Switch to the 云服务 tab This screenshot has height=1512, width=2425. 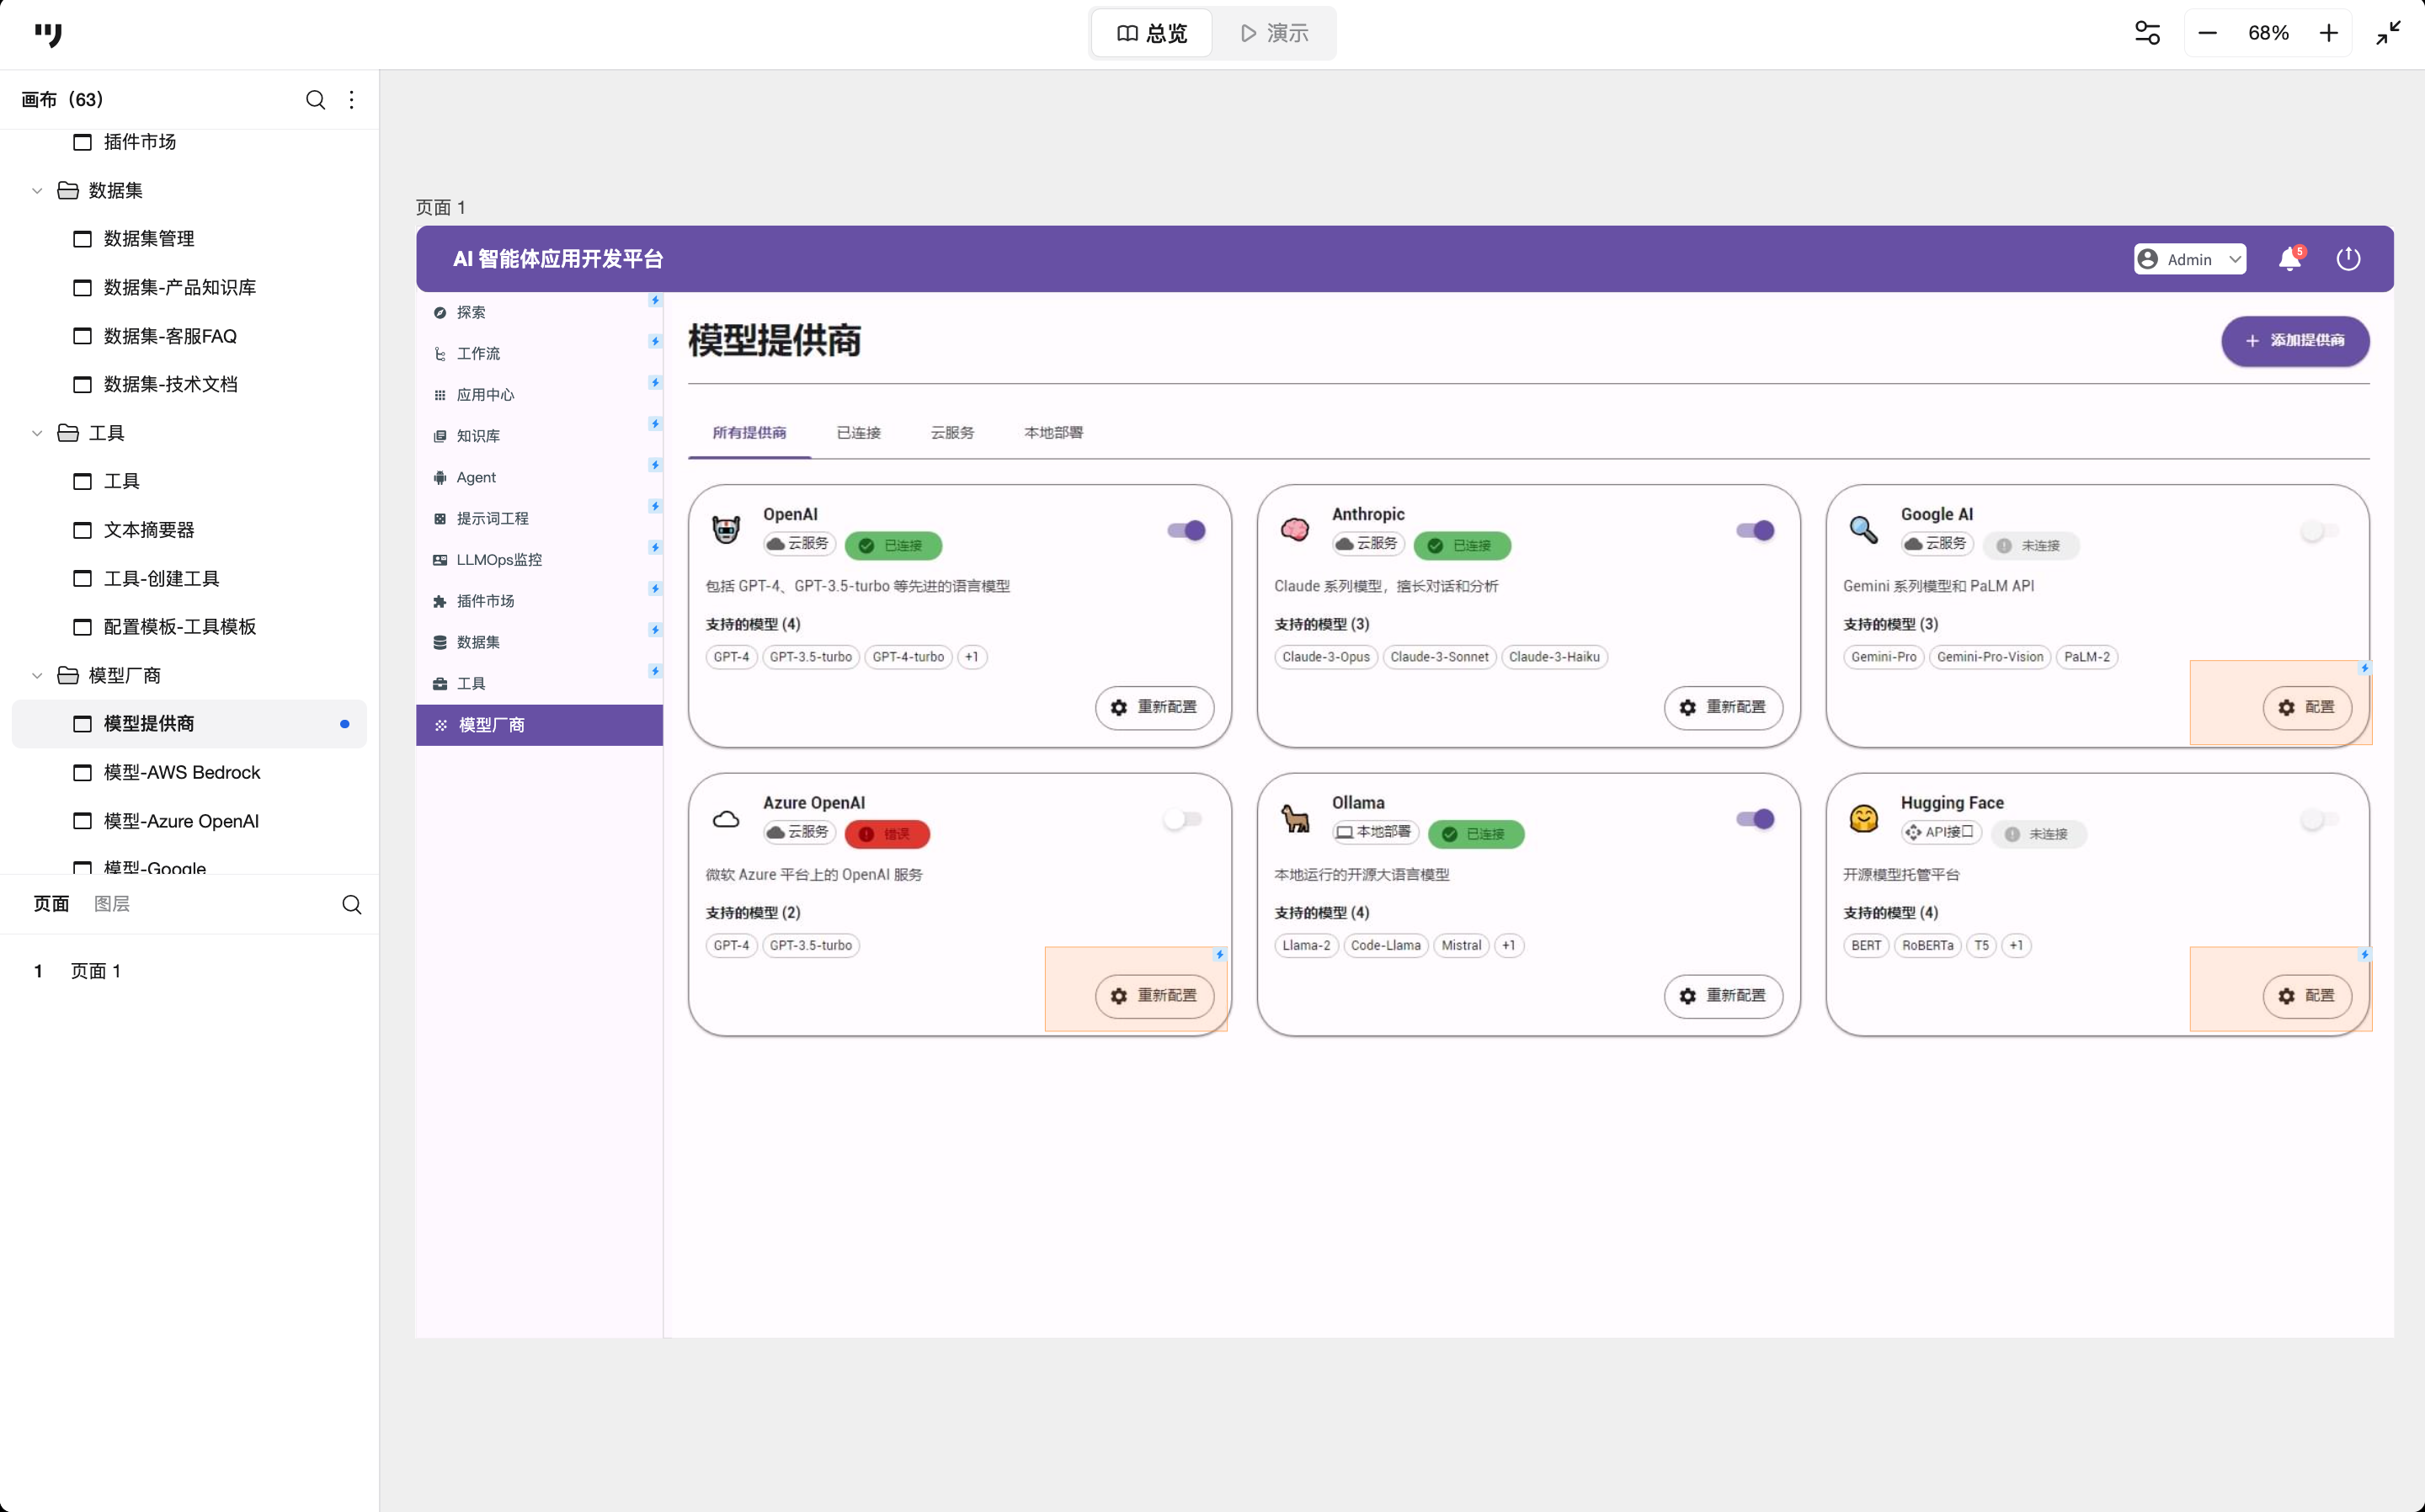(x=952, y=433)
